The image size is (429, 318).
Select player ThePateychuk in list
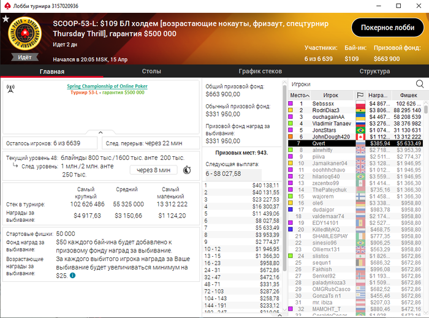click(x=355, y=190)
